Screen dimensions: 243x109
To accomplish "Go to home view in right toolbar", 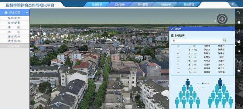I will (239, 22).
